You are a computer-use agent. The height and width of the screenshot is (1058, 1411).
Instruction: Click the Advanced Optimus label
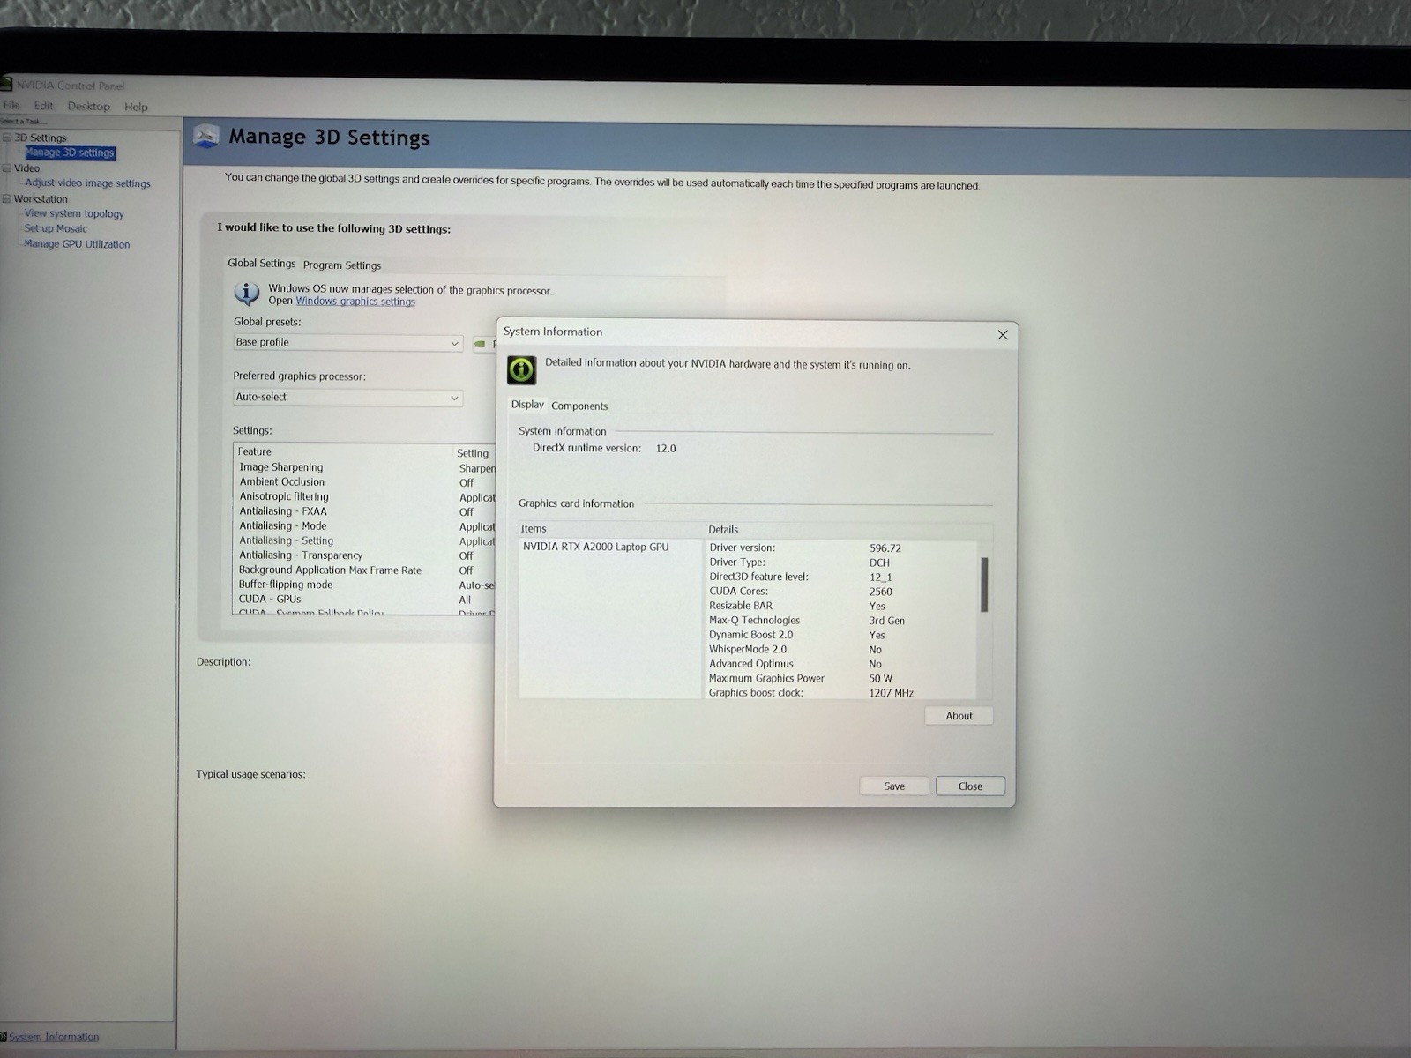[x=751, y=664]
